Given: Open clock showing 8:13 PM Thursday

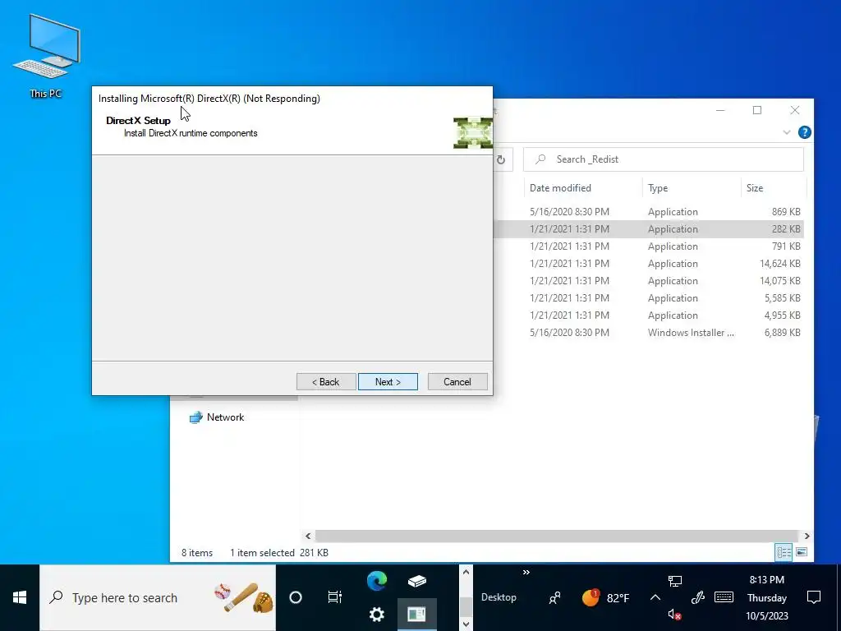Looking at the screenshot, I should 767,597.
